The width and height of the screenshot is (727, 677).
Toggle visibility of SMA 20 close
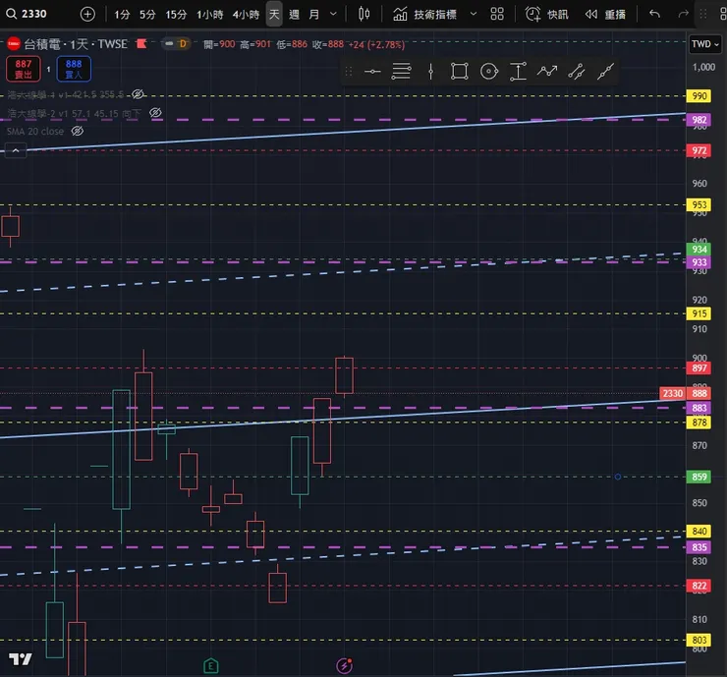point(77,132)
